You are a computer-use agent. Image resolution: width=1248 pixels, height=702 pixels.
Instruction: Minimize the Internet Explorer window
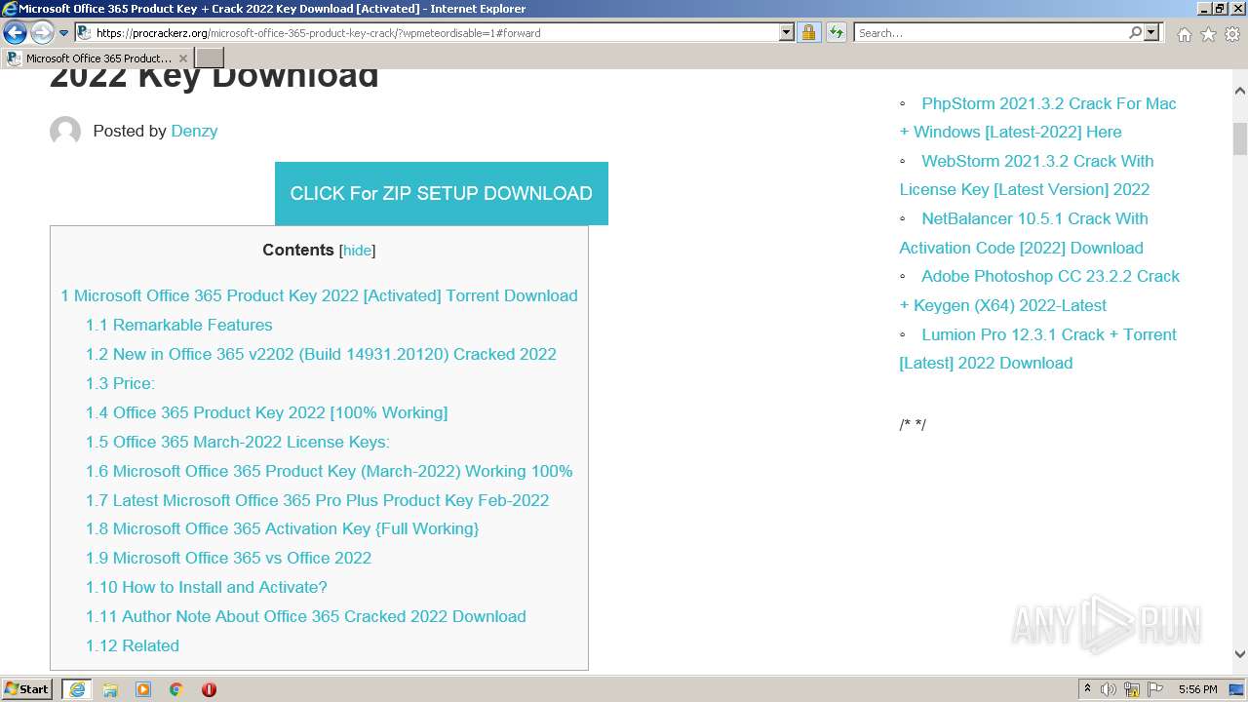[1203, 8]
